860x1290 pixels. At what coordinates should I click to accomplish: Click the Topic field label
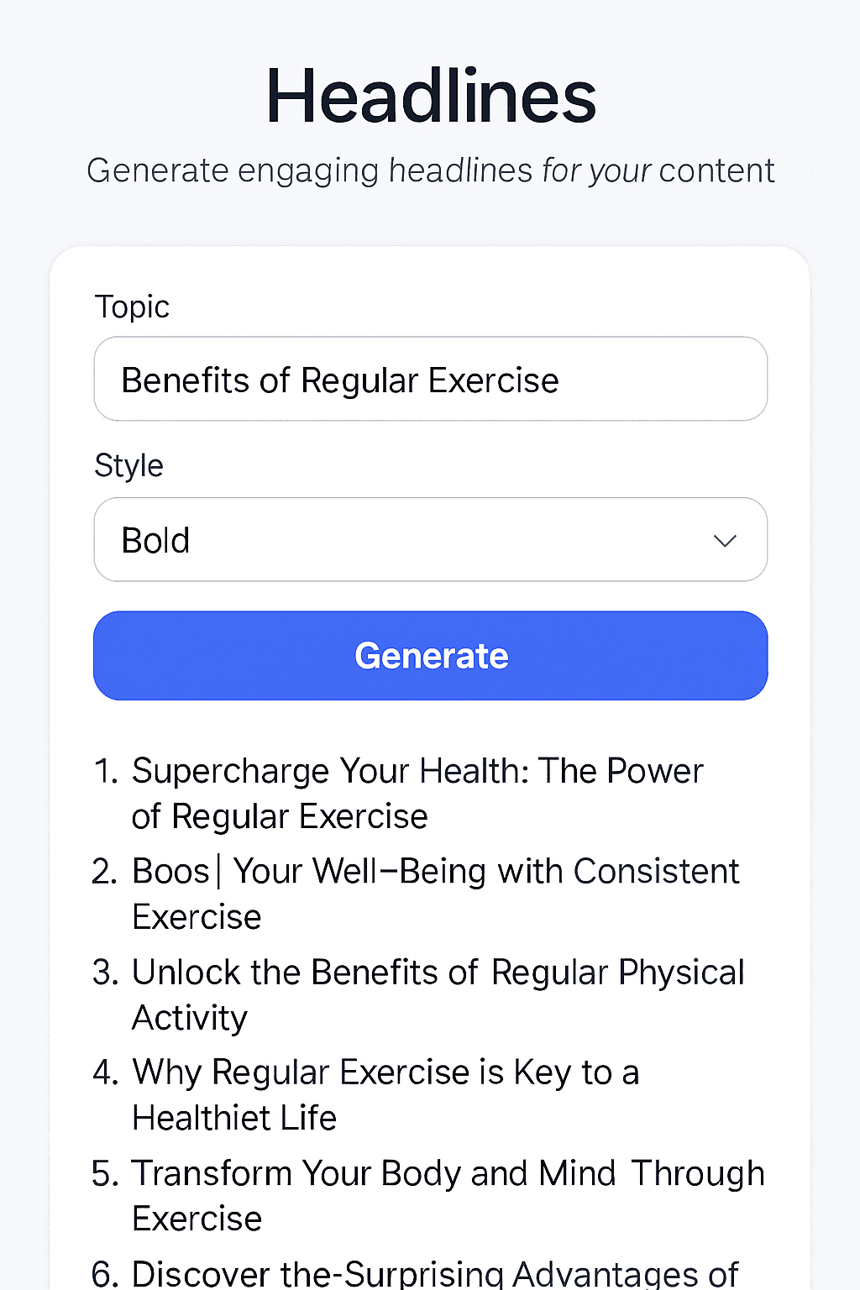pyautogui.click(x=132, y=307)
